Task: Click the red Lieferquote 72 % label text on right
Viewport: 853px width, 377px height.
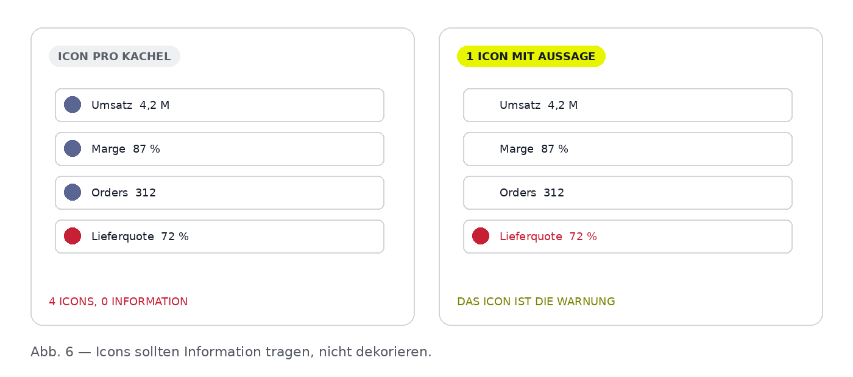Action: point(548,237)
